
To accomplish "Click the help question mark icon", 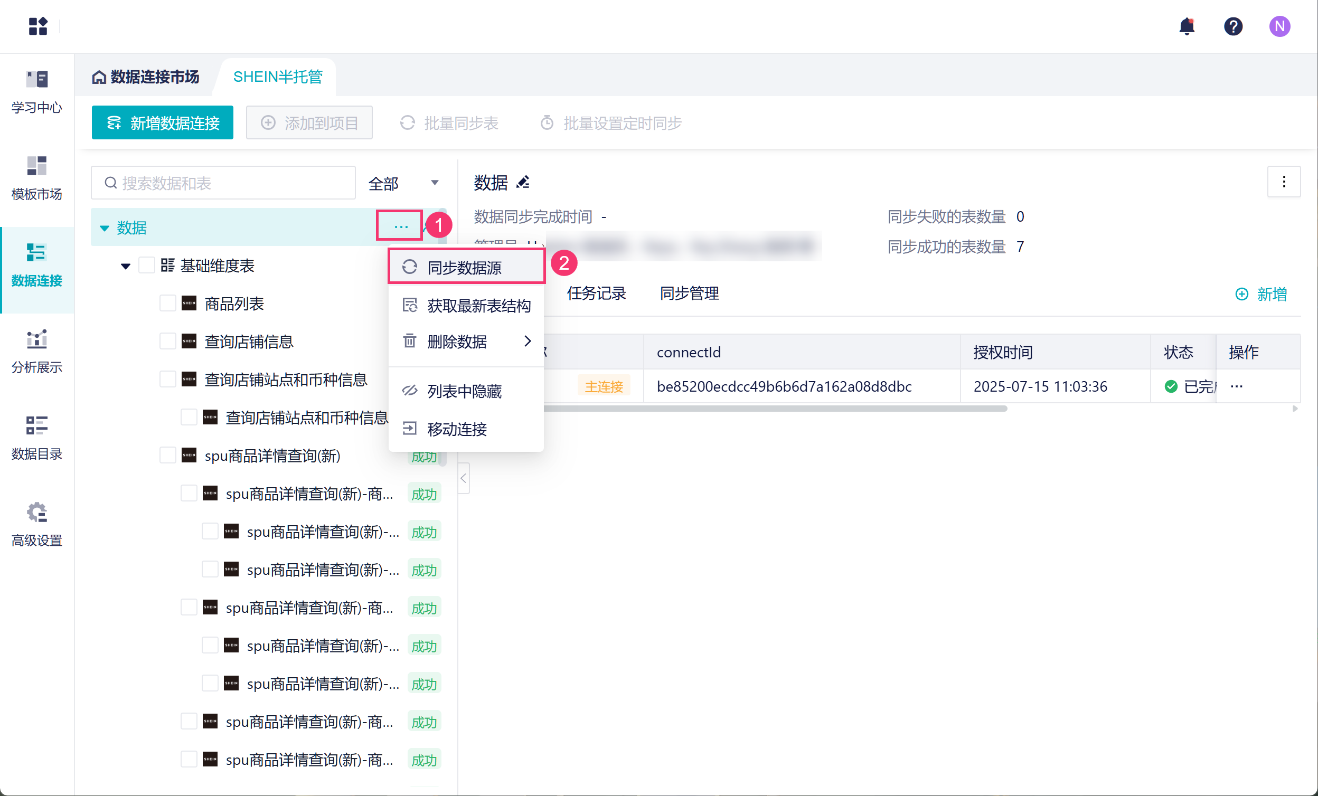I will pos(1233,26).
